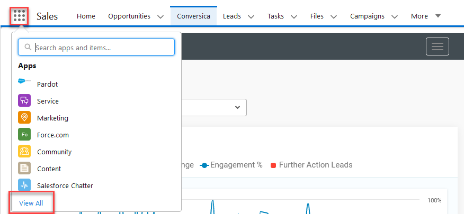464x214 pixels.
Task: Select the Conversica tab
Action: (x=193, y=16)
